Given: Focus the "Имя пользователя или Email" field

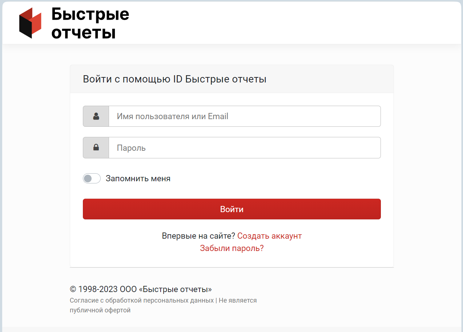Looking at the screenshot, I should click(x=244, y=116).
